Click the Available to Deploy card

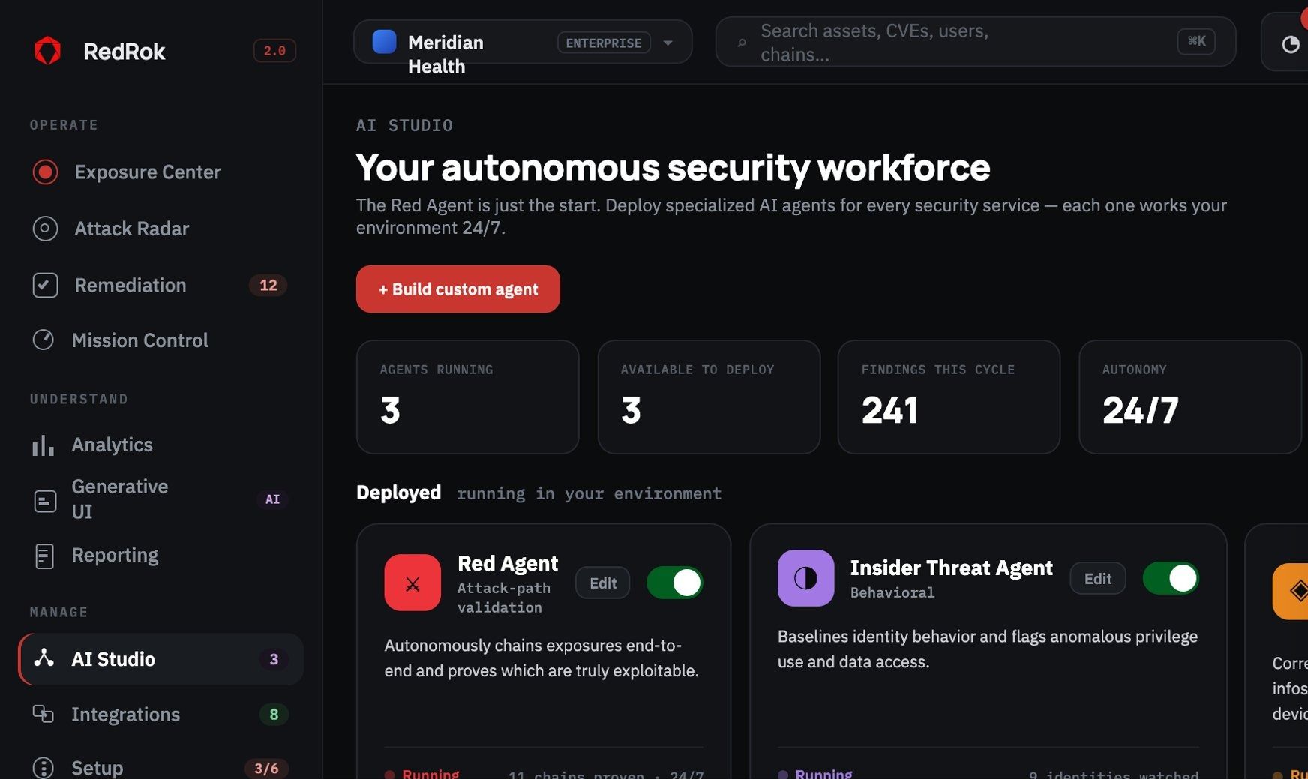click(709, 397)
